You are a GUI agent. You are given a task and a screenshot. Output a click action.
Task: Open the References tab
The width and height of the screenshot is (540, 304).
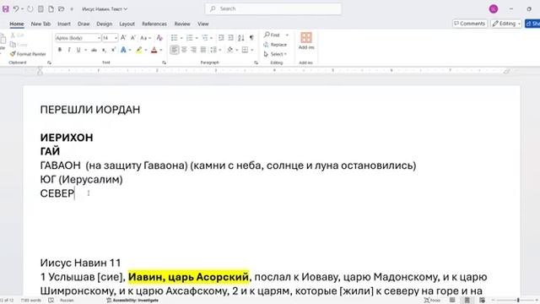(154, 24)
